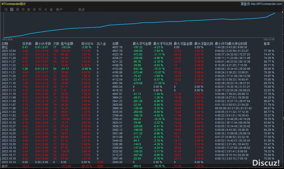Click the -41.17 loss value
Viewport: 284px width, 169px height.
(x=65, y=69)
